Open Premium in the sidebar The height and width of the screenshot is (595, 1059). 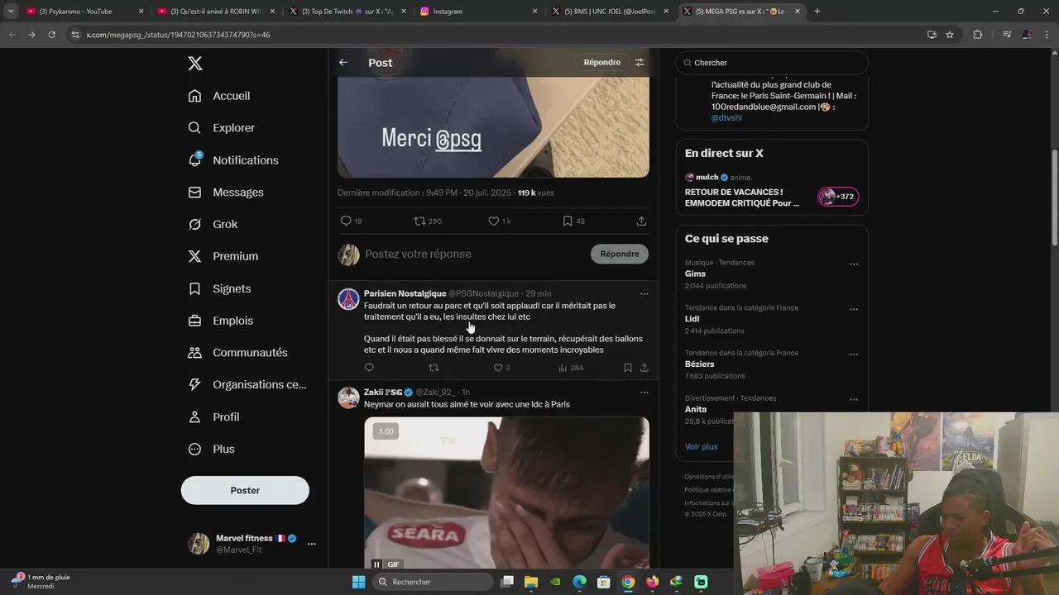point(223,256)
